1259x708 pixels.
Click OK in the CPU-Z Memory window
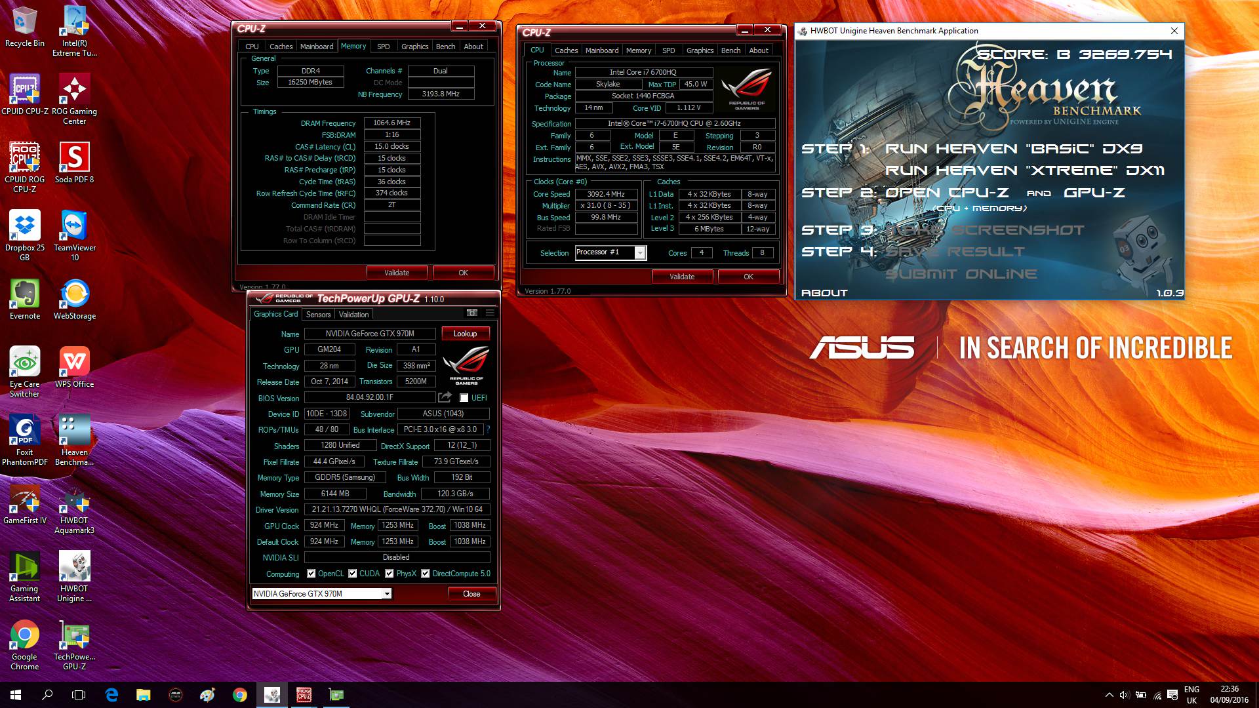pos(463,273)
